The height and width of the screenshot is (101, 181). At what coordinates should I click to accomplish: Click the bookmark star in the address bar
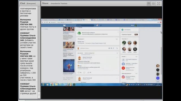click(x=158, y=22)
